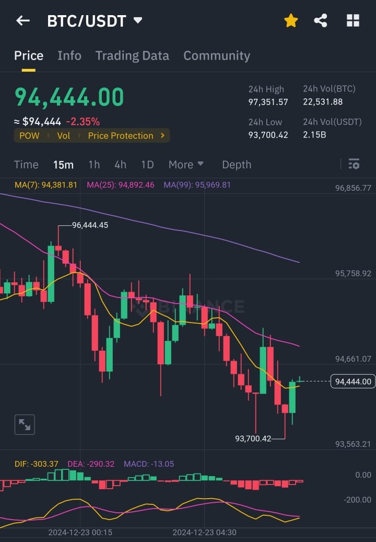Expand the BTC/USDT pair selector arrow
Screen dimensions: 376x542
(138, 20)
